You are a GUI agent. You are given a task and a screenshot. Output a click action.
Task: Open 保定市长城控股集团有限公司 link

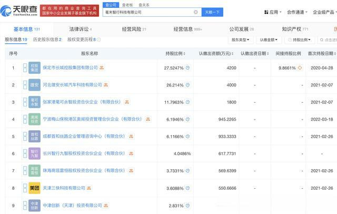point(70,68)
